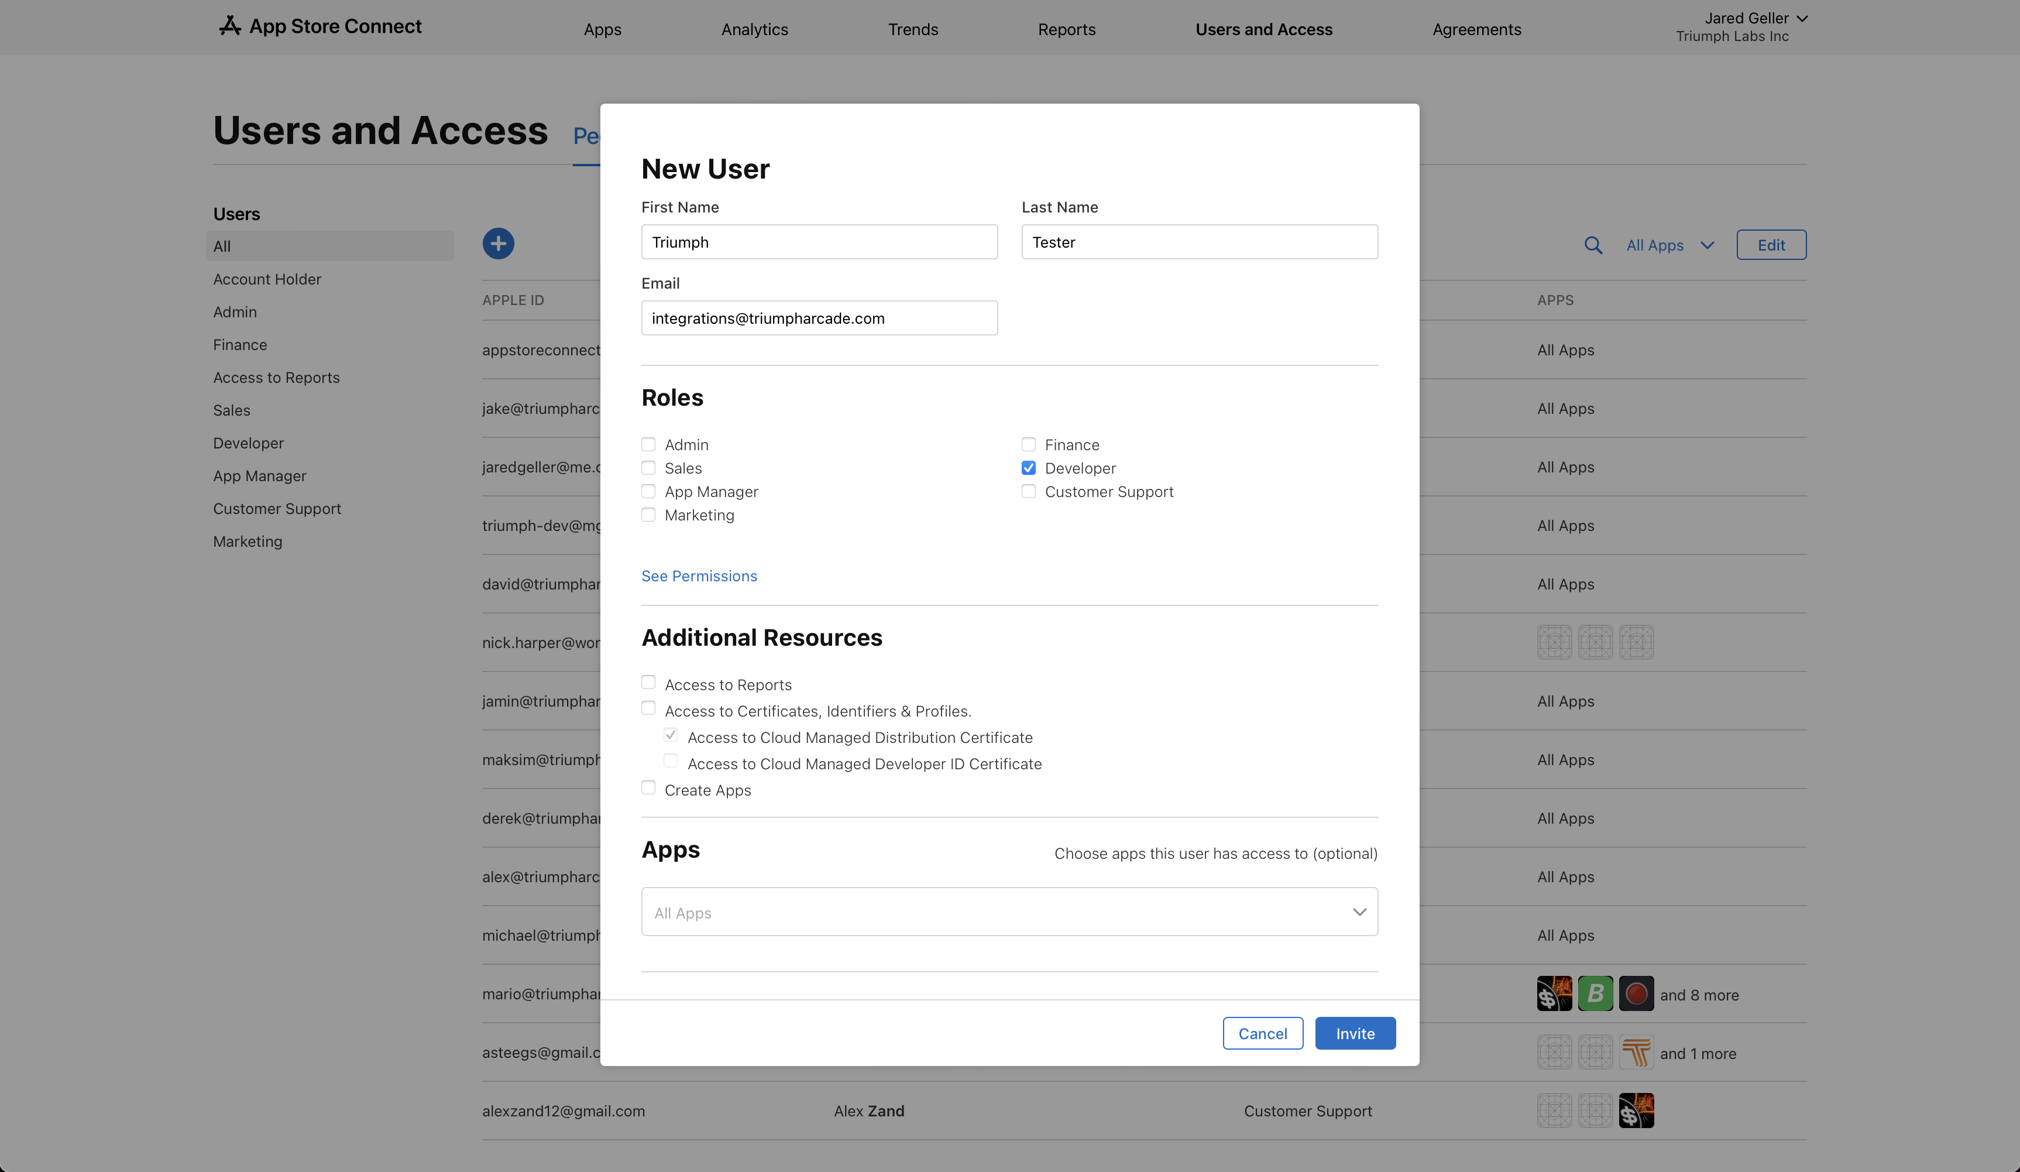Click first placeholder app icon in alexzand12 row
Image resolution: width=2020 pixels, height=1172 pixels.
tap(1554, 1110)
